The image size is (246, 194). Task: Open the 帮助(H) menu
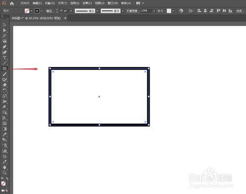coord(126,3)
